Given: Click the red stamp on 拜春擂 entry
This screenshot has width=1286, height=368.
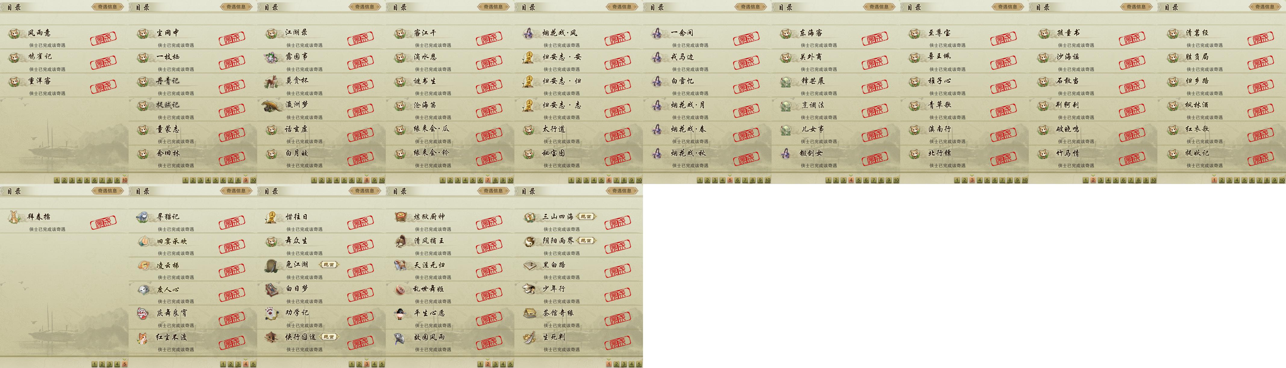Looking at the screenshot, I should pyautogui.click(x=103, y=222).
